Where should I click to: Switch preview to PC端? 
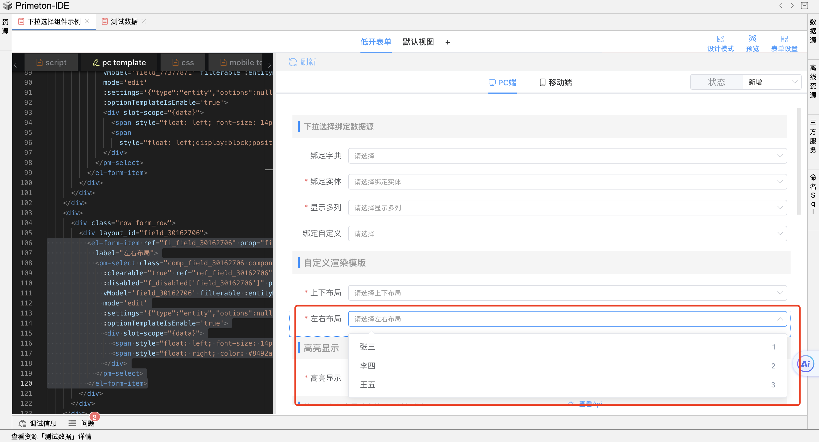[x=502, y=82]
